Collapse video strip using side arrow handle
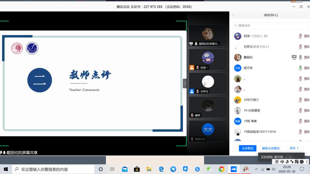This screenshot has height=174, width=310. [185, 83]
